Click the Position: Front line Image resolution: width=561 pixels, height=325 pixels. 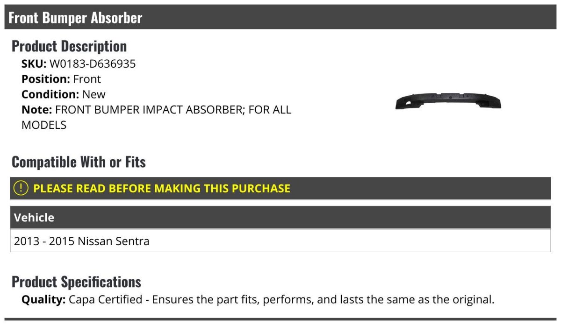click(61, 79)
